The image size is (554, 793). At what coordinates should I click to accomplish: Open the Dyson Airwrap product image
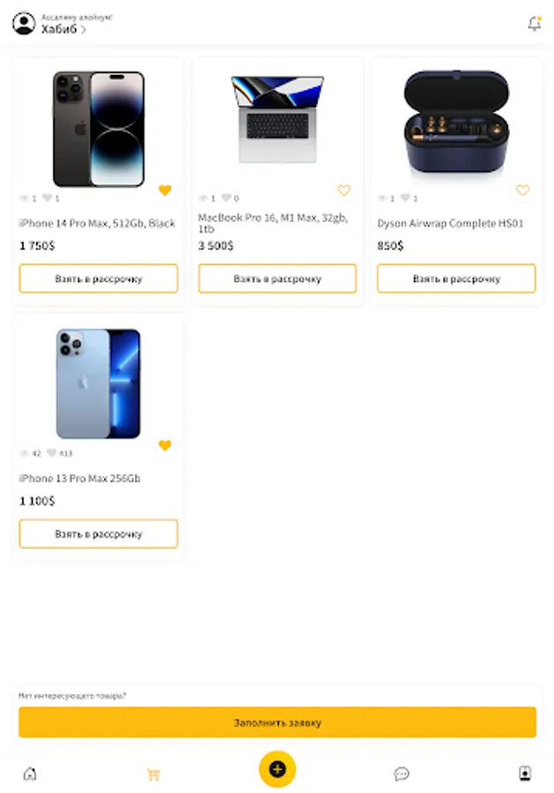pos(456,119)
